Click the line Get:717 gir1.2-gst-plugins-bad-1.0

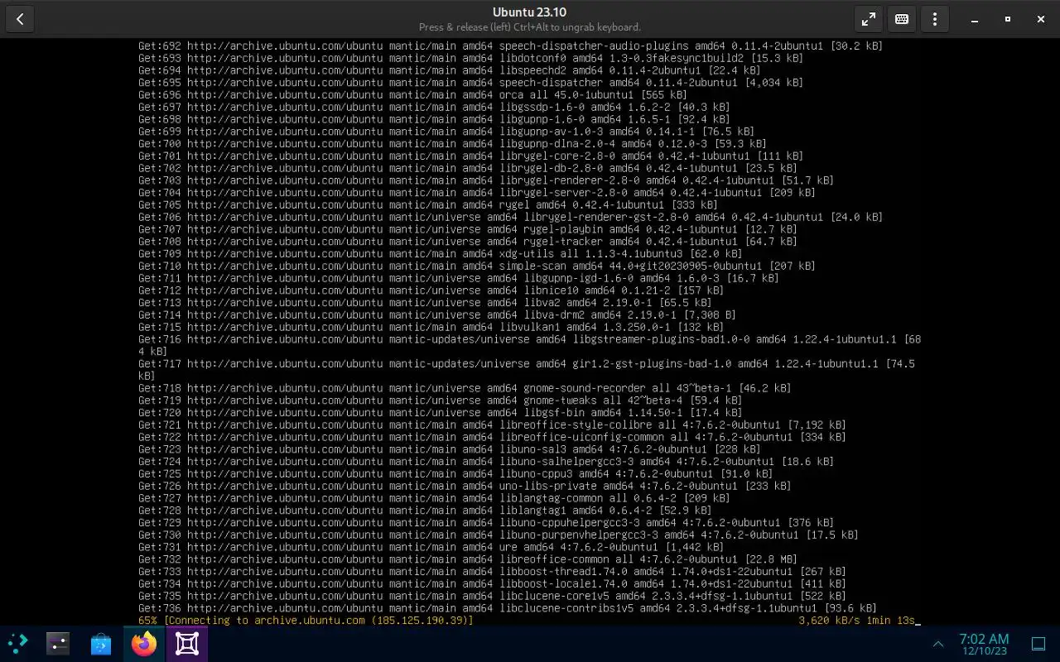point(527,369)
